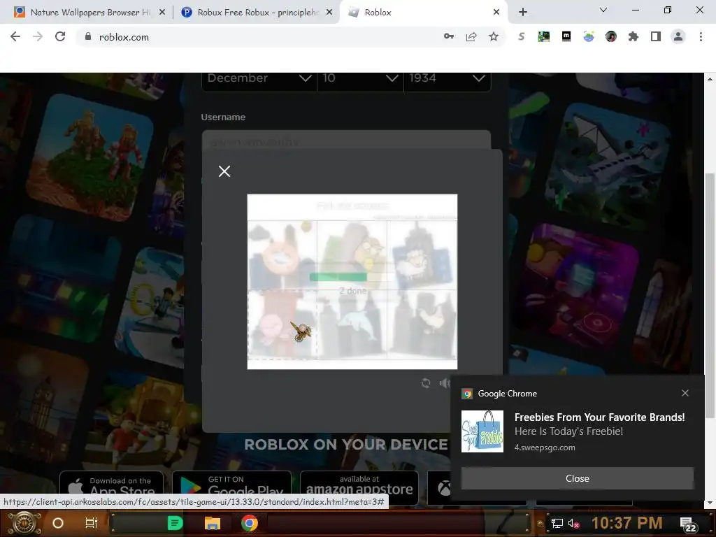Open the Chrome three-dot menu
Viewport: 716px width, 537px height.
pyautogui.click(x=701, y=36)
